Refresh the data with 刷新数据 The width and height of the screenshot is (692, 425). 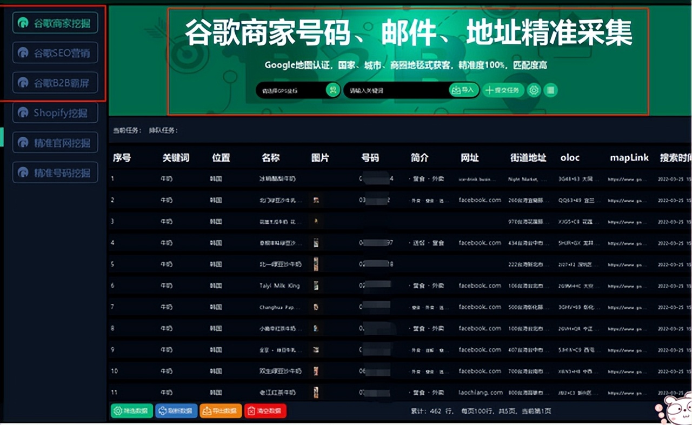point(176,411)
